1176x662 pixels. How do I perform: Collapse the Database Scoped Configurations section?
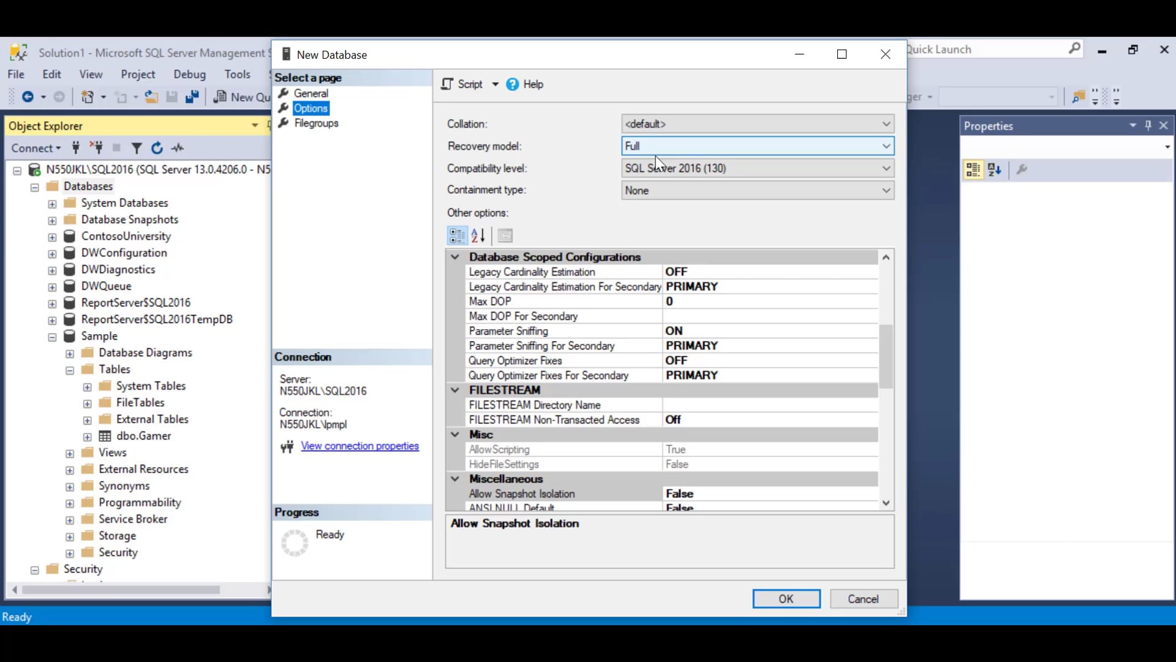click(455, 257)
